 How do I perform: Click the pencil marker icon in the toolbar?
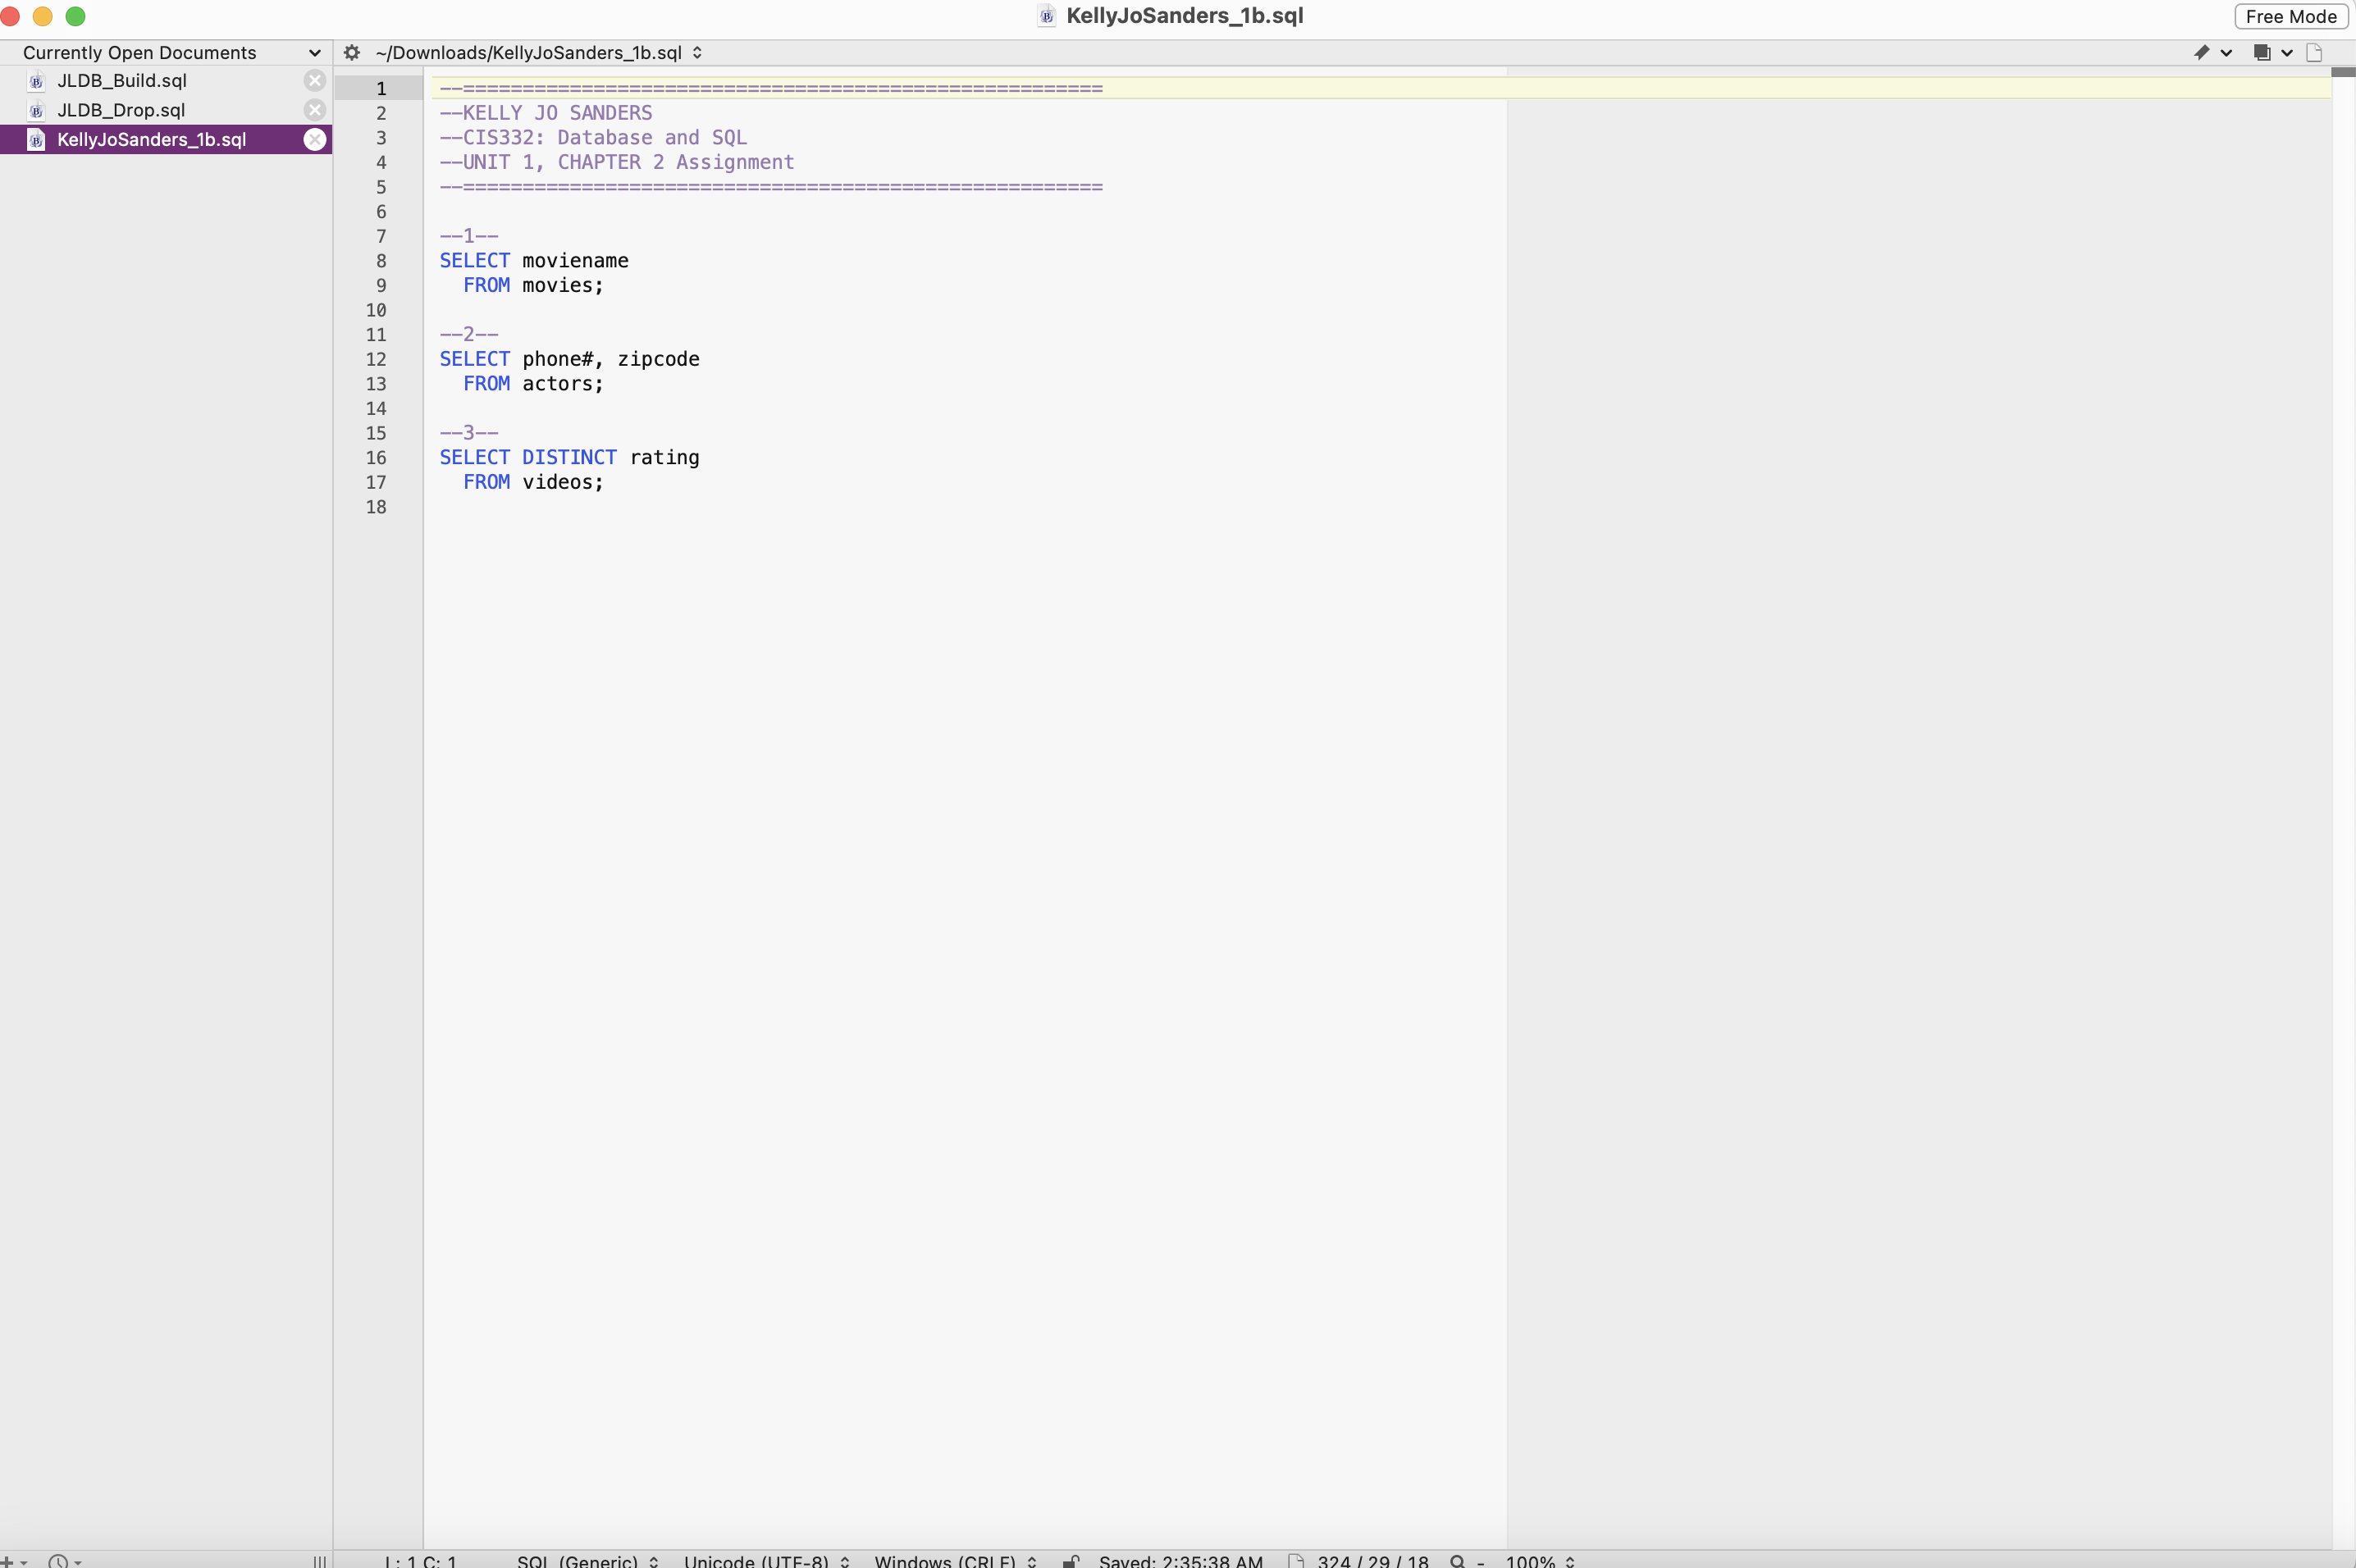point(2202,52)
